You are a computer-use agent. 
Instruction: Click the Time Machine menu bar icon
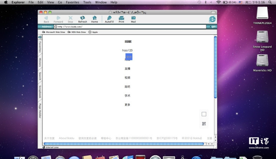(199, 2)
